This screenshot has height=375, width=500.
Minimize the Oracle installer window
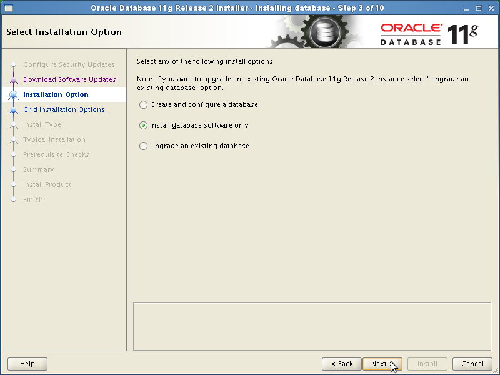point(466,8)
